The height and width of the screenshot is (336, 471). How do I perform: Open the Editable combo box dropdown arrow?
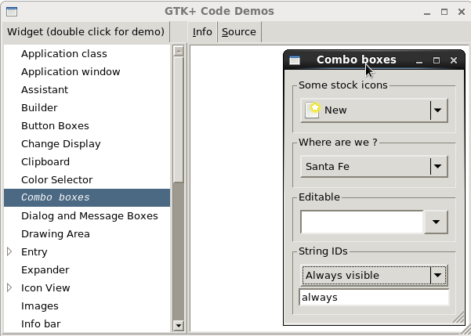point(437,222)
